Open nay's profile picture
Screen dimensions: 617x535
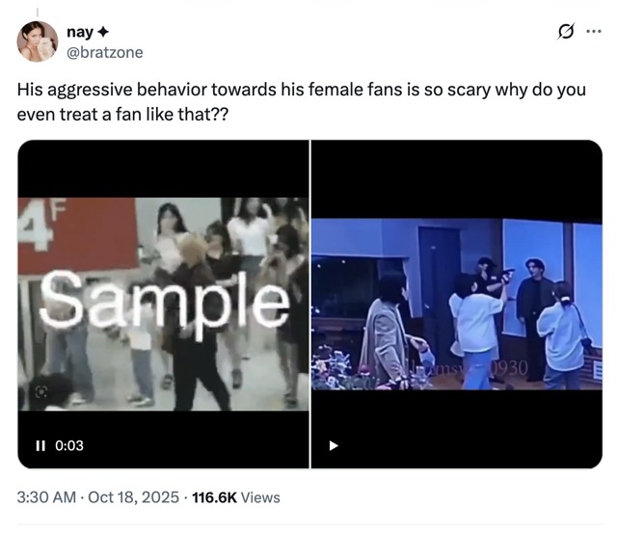tap(38, 41)
